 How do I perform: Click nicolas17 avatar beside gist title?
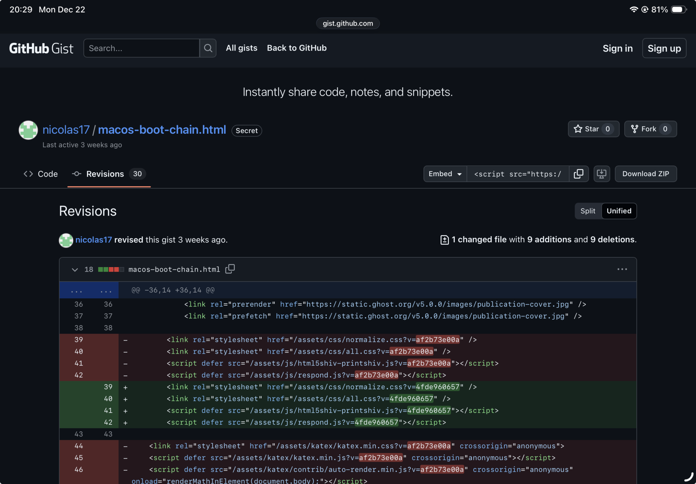pyautogui.click(x=28, y=130)
